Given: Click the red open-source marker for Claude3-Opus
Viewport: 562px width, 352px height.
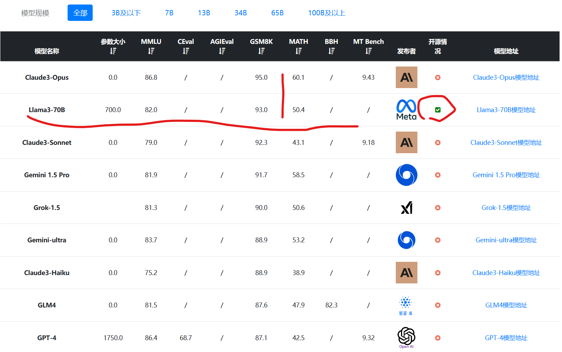Looking at the screenshot, I should [438, 77].
